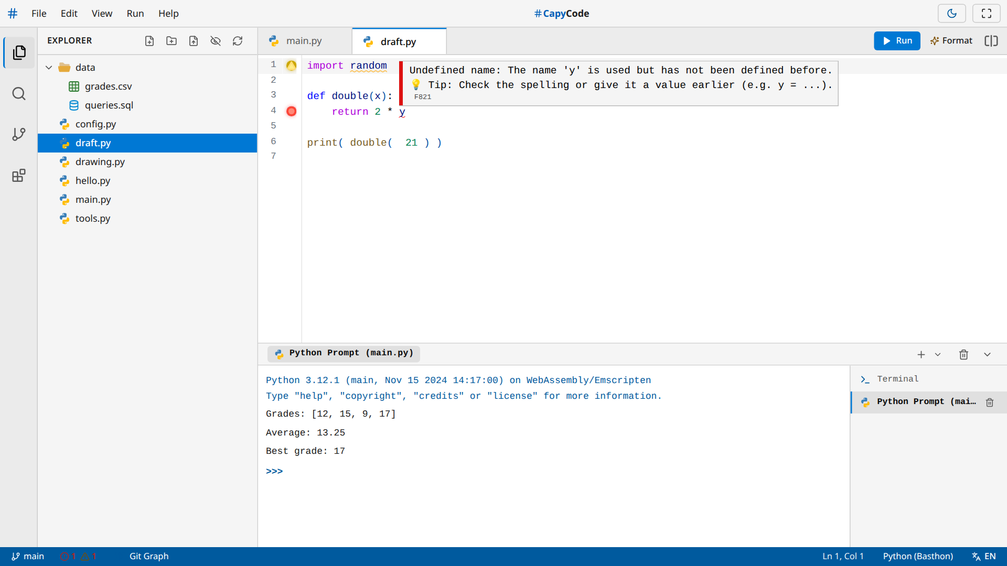Delete terminal using panel trash icon
Image resolution: width=1007 pixels, height=566 pixels.
963,355
